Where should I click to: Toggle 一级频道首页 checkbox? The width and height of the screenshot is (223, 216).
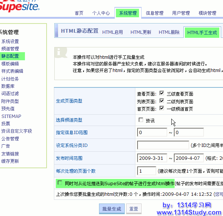[162, 108]
